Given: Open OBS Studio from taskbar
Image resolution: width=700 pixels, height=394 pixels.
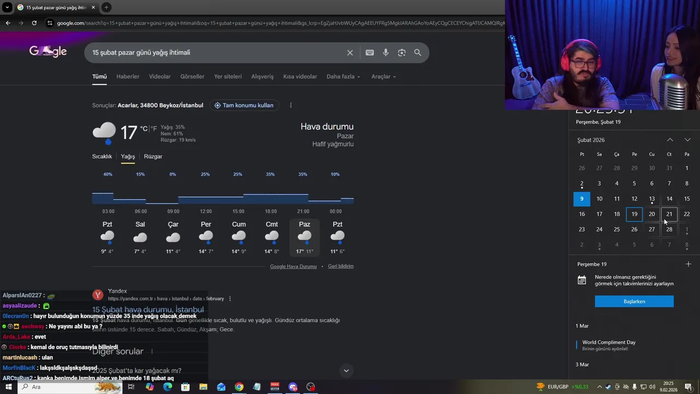Looking at the screenshot, I should tap(311, 387).
